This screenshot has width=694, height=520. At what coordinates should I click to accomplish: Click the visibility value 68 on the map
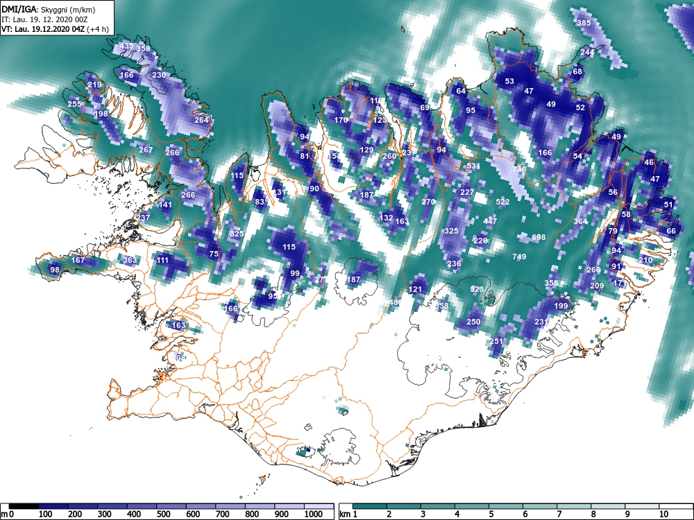point(577,71)
